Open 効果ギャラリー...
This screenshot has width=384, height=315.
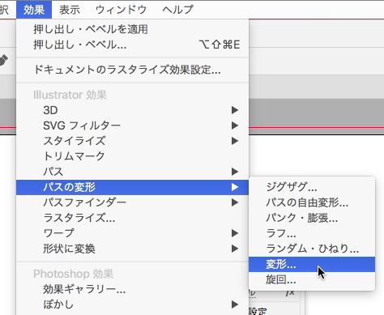click(132, 289)
